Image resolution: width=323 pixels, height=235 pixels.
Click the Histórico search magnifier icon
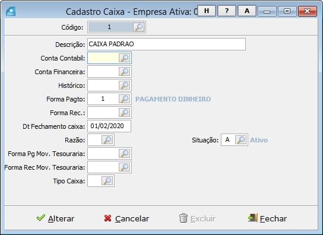(125, 85)
